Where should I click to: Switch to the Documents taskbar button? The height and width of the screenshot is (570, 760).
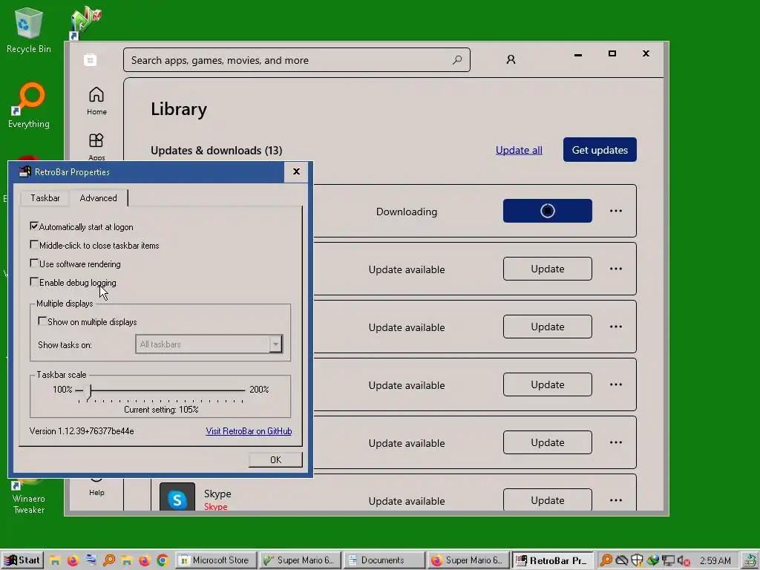click(384, 560)
